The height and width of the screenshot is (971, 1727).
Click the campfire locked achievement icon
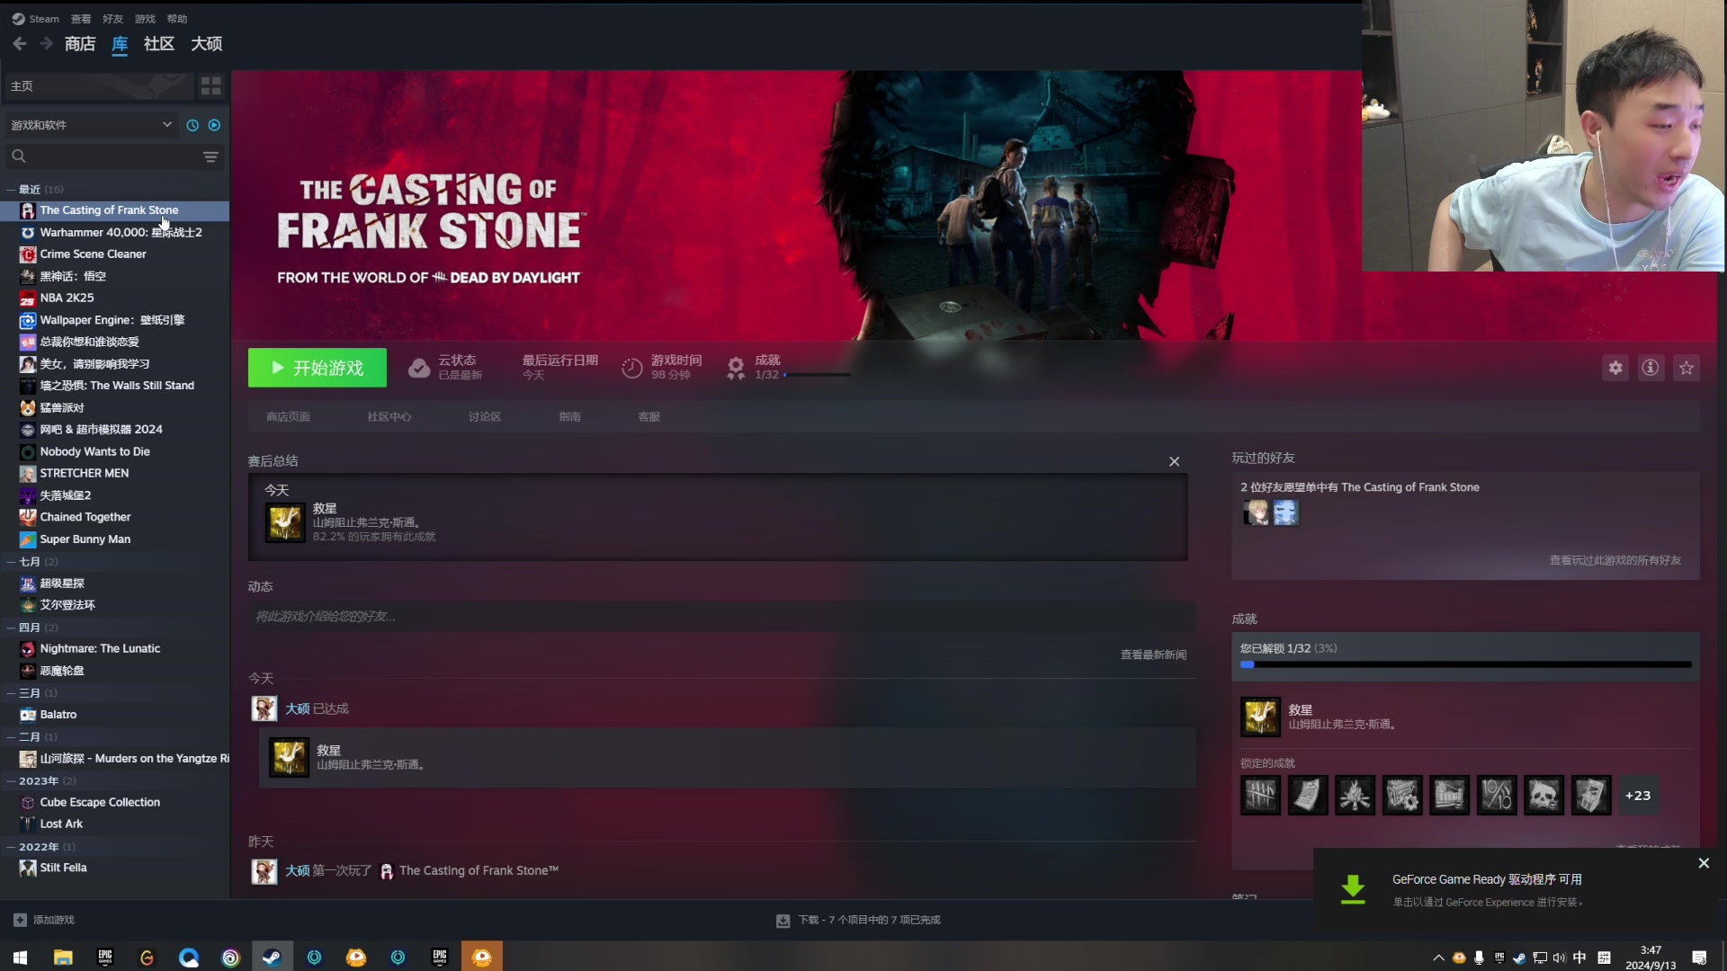(x=1355, y=796)
